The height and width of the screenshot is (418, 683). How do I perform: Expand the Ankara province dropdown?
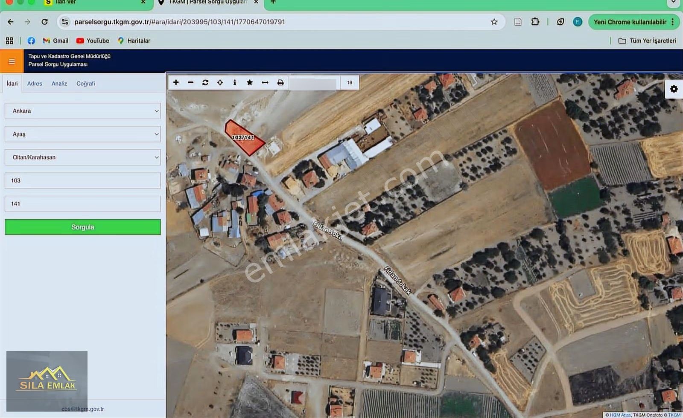[x=83, y=111]
